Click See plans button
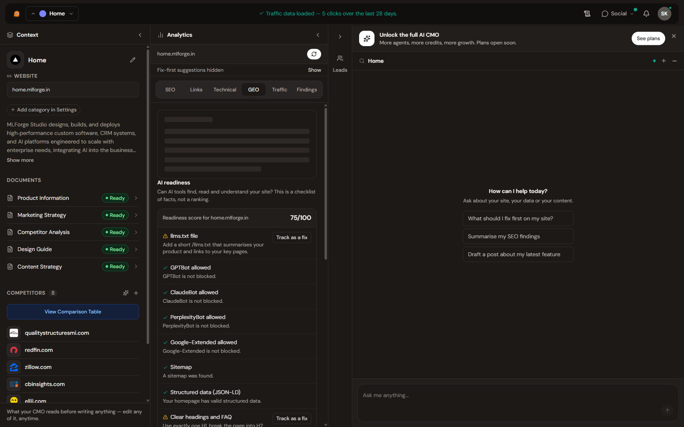The image size is (684, 427). click(648, 38)
